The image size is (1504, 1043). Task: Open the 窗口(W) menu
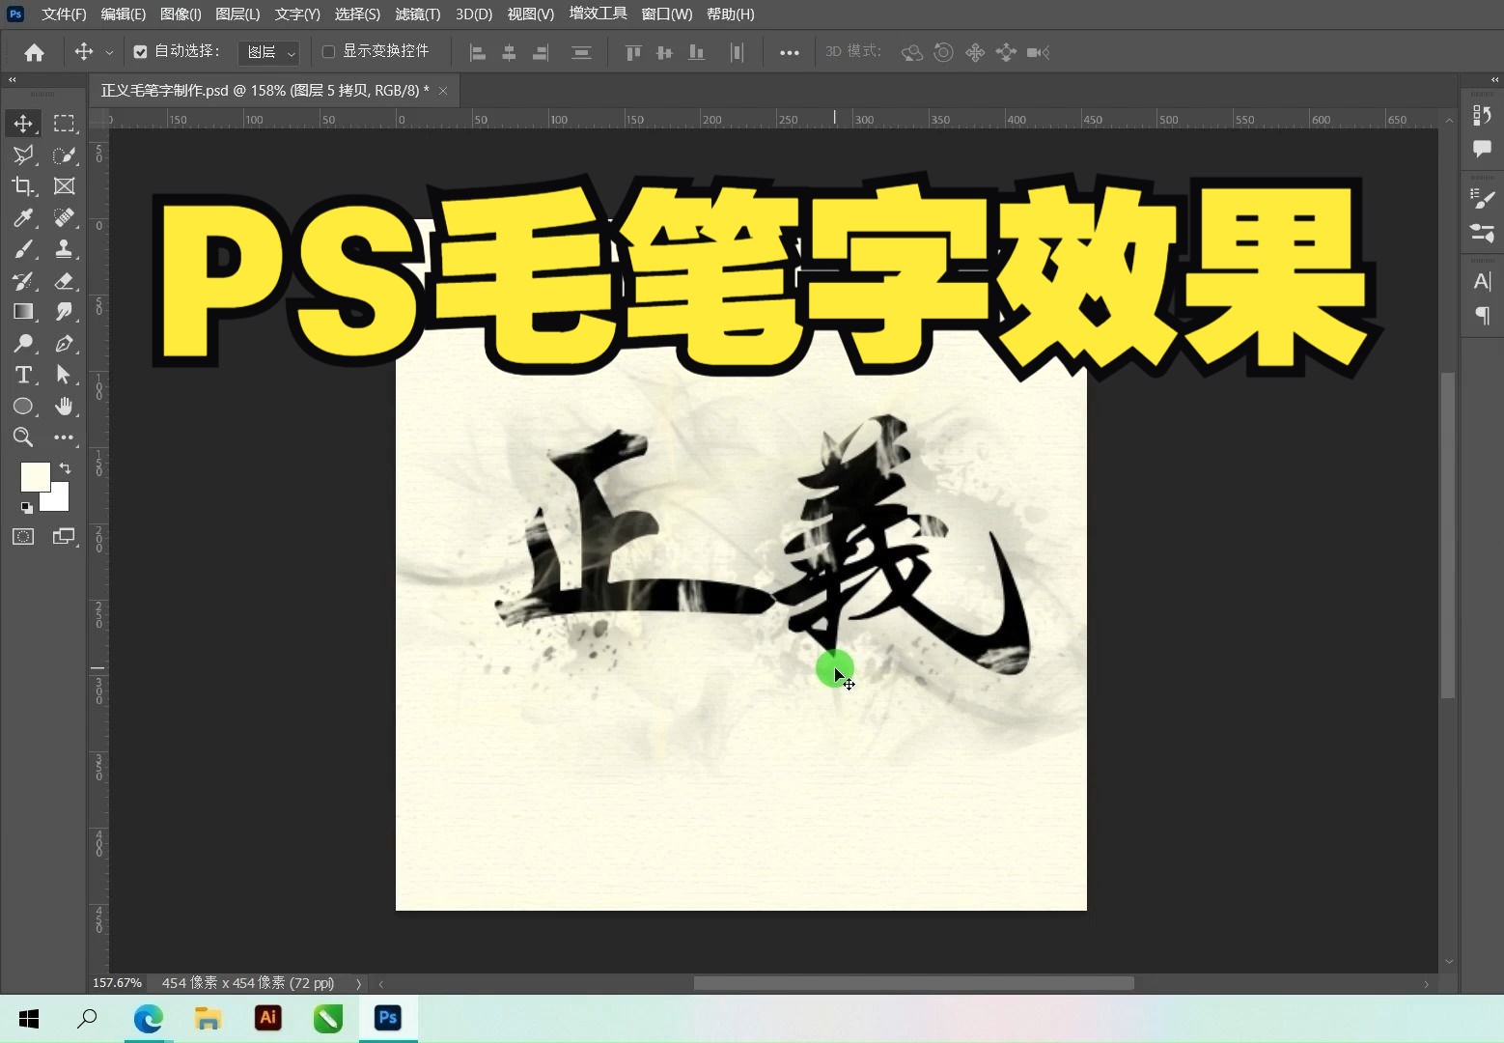pyautogui.click(x=667, y=14)
